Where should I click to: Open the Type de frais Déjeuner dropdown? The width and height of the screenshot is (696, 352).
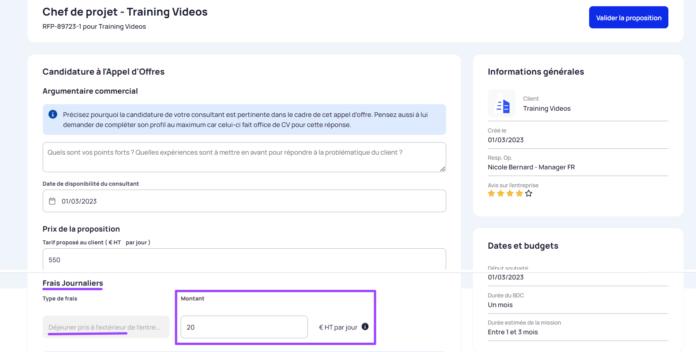point(106,327)
